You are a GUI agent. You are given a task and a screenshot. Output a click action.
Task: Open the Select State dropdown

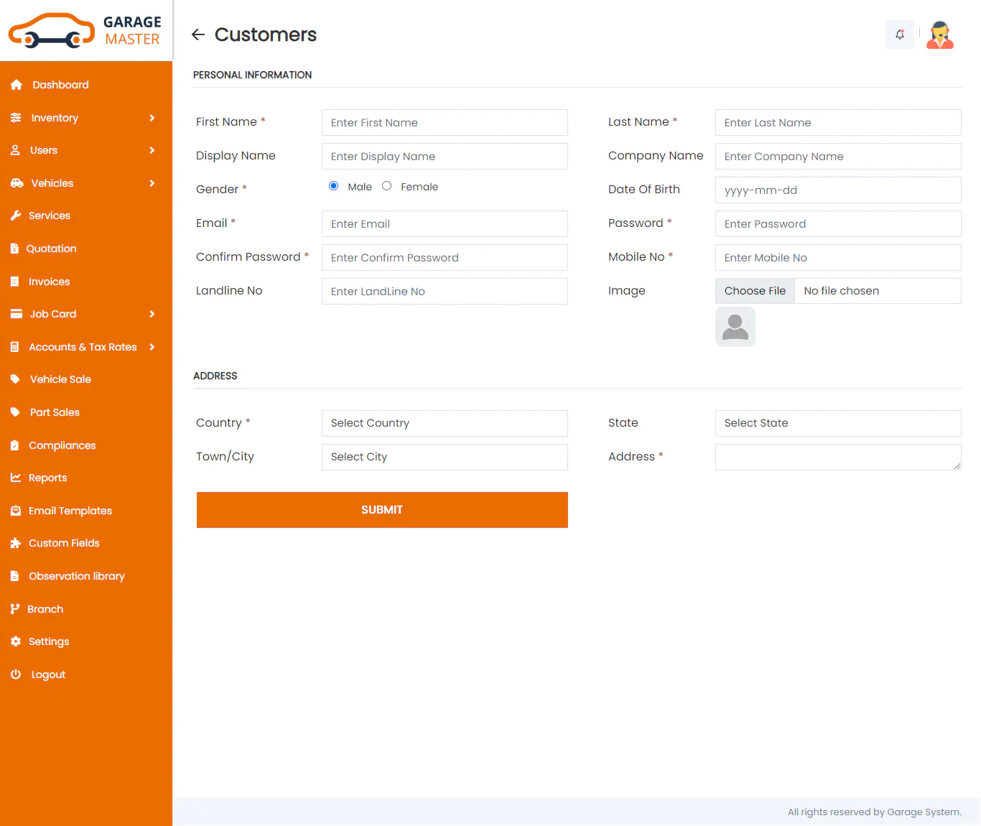coord(837,423)
